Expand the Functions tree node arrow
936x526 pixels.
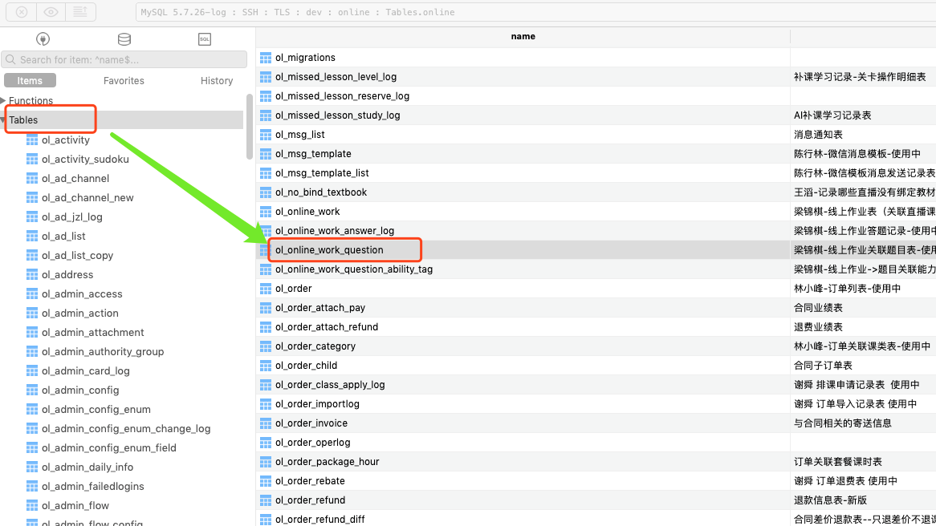click(x=3, y=100)
